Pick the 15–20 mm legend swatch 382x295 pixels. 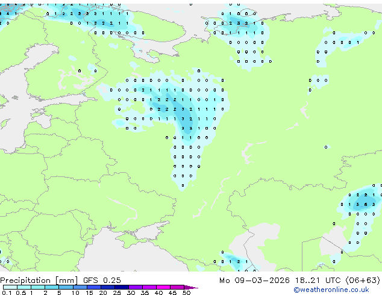point(94,287)
